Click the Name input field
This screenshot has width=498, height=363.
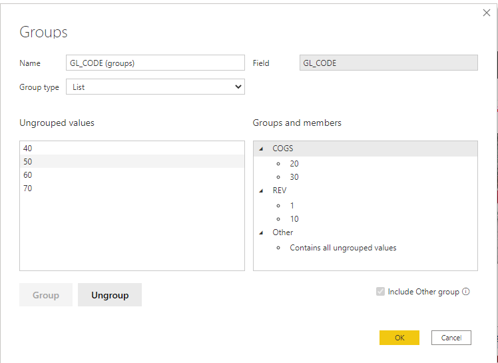pyautogui.click(x=155, y=63)
